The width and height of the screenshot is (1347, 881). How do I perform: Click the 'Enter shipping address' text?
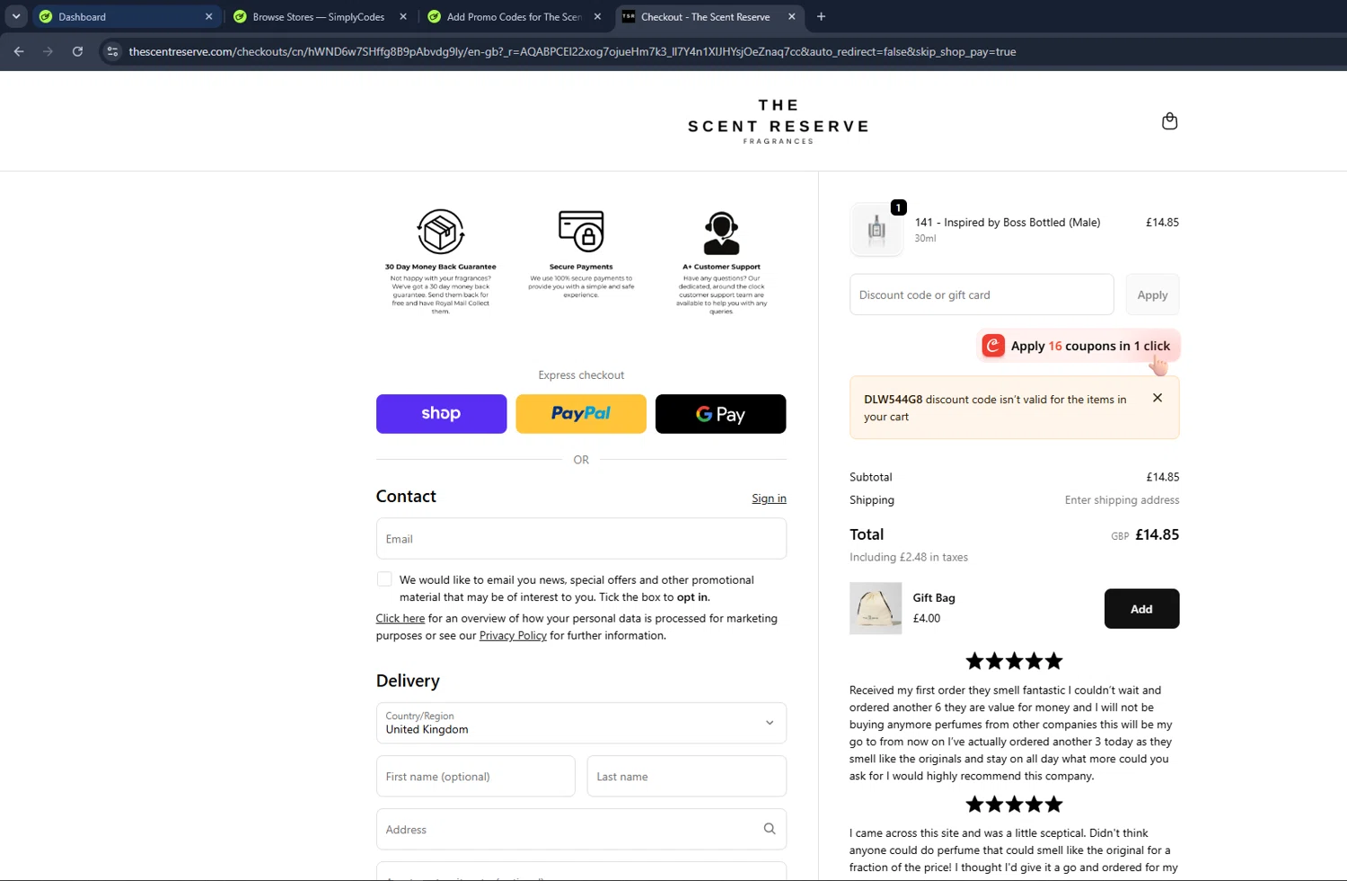pos(1122,500)
